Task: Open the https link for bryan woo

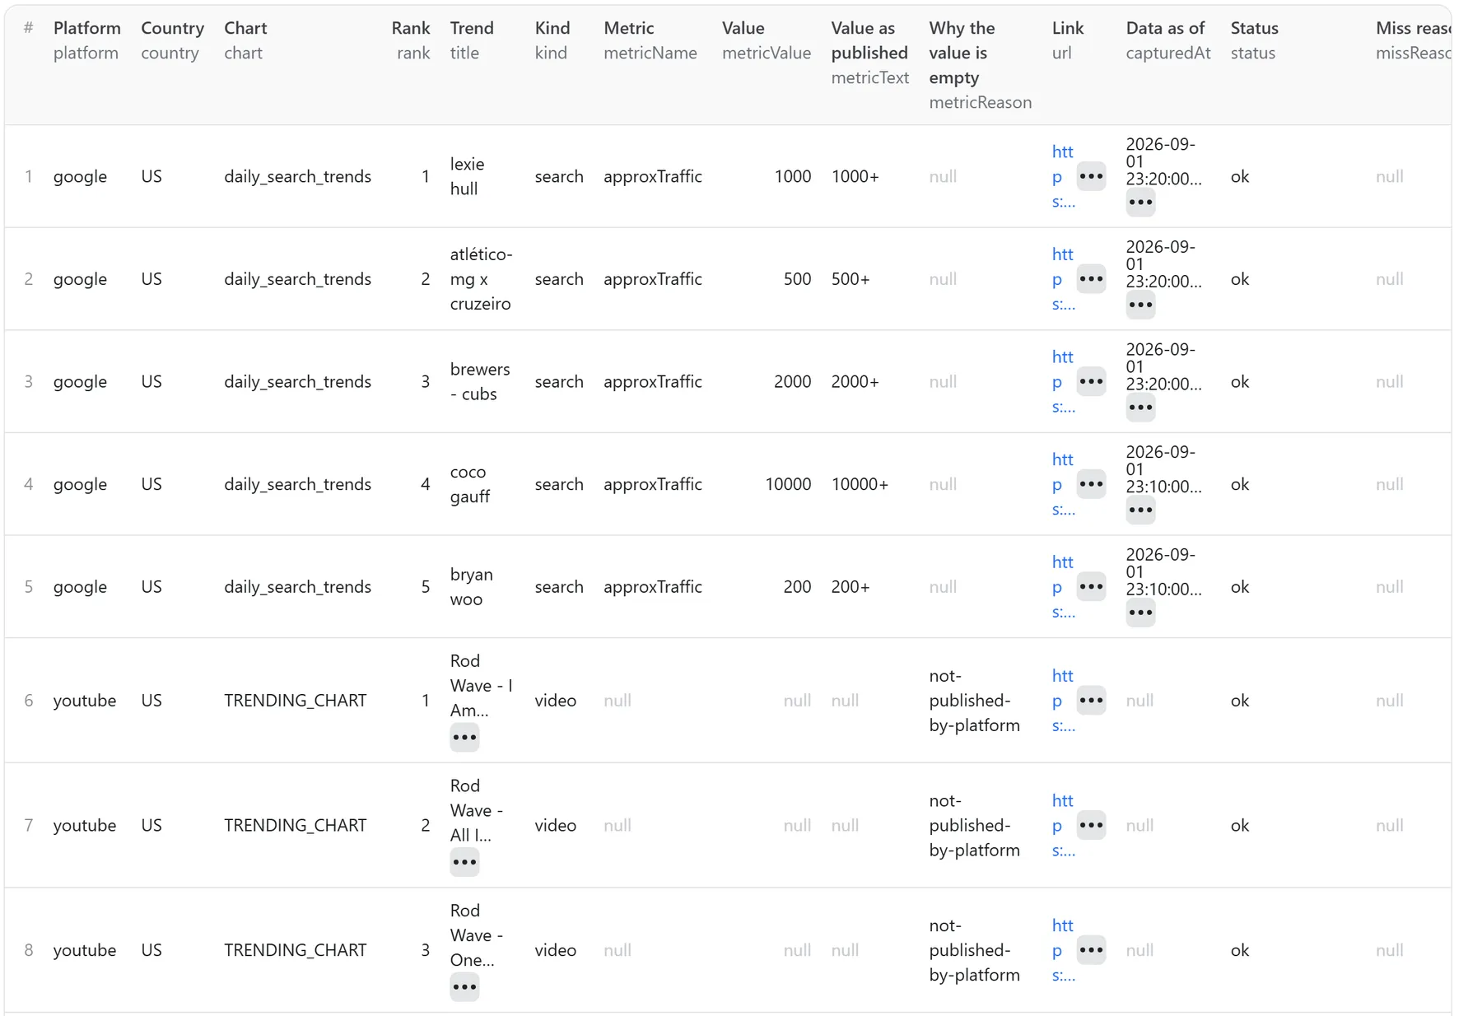Action: tap(1063, 587)
